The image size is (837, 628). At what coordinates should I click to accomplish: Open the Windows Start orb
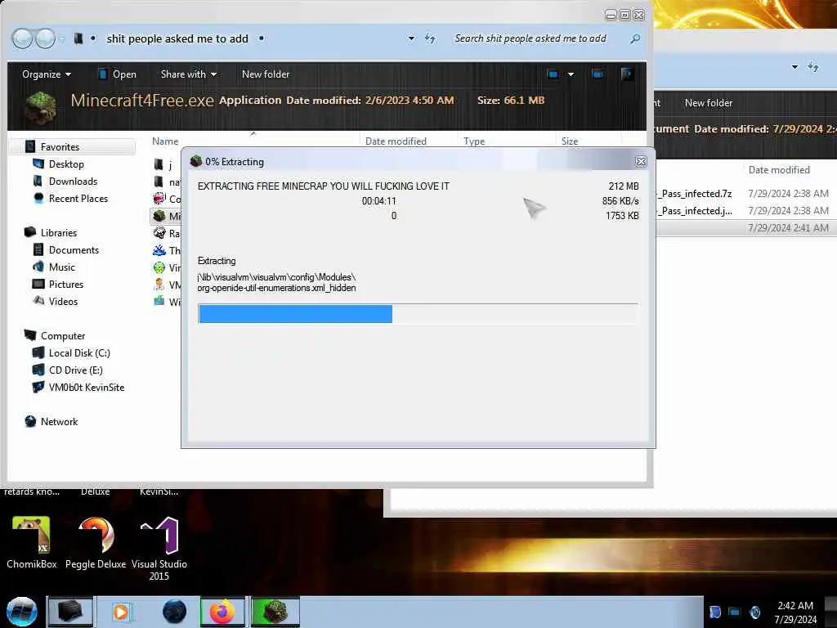click(x=22, y=612)
